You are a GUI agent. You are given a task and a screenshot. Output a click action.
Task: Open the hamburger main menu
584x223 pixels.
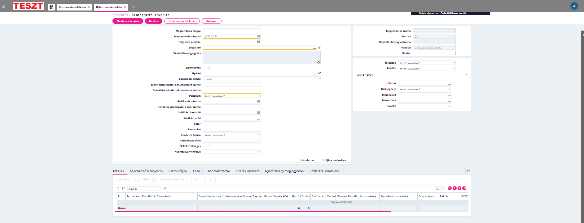click(x=3, y=6)
